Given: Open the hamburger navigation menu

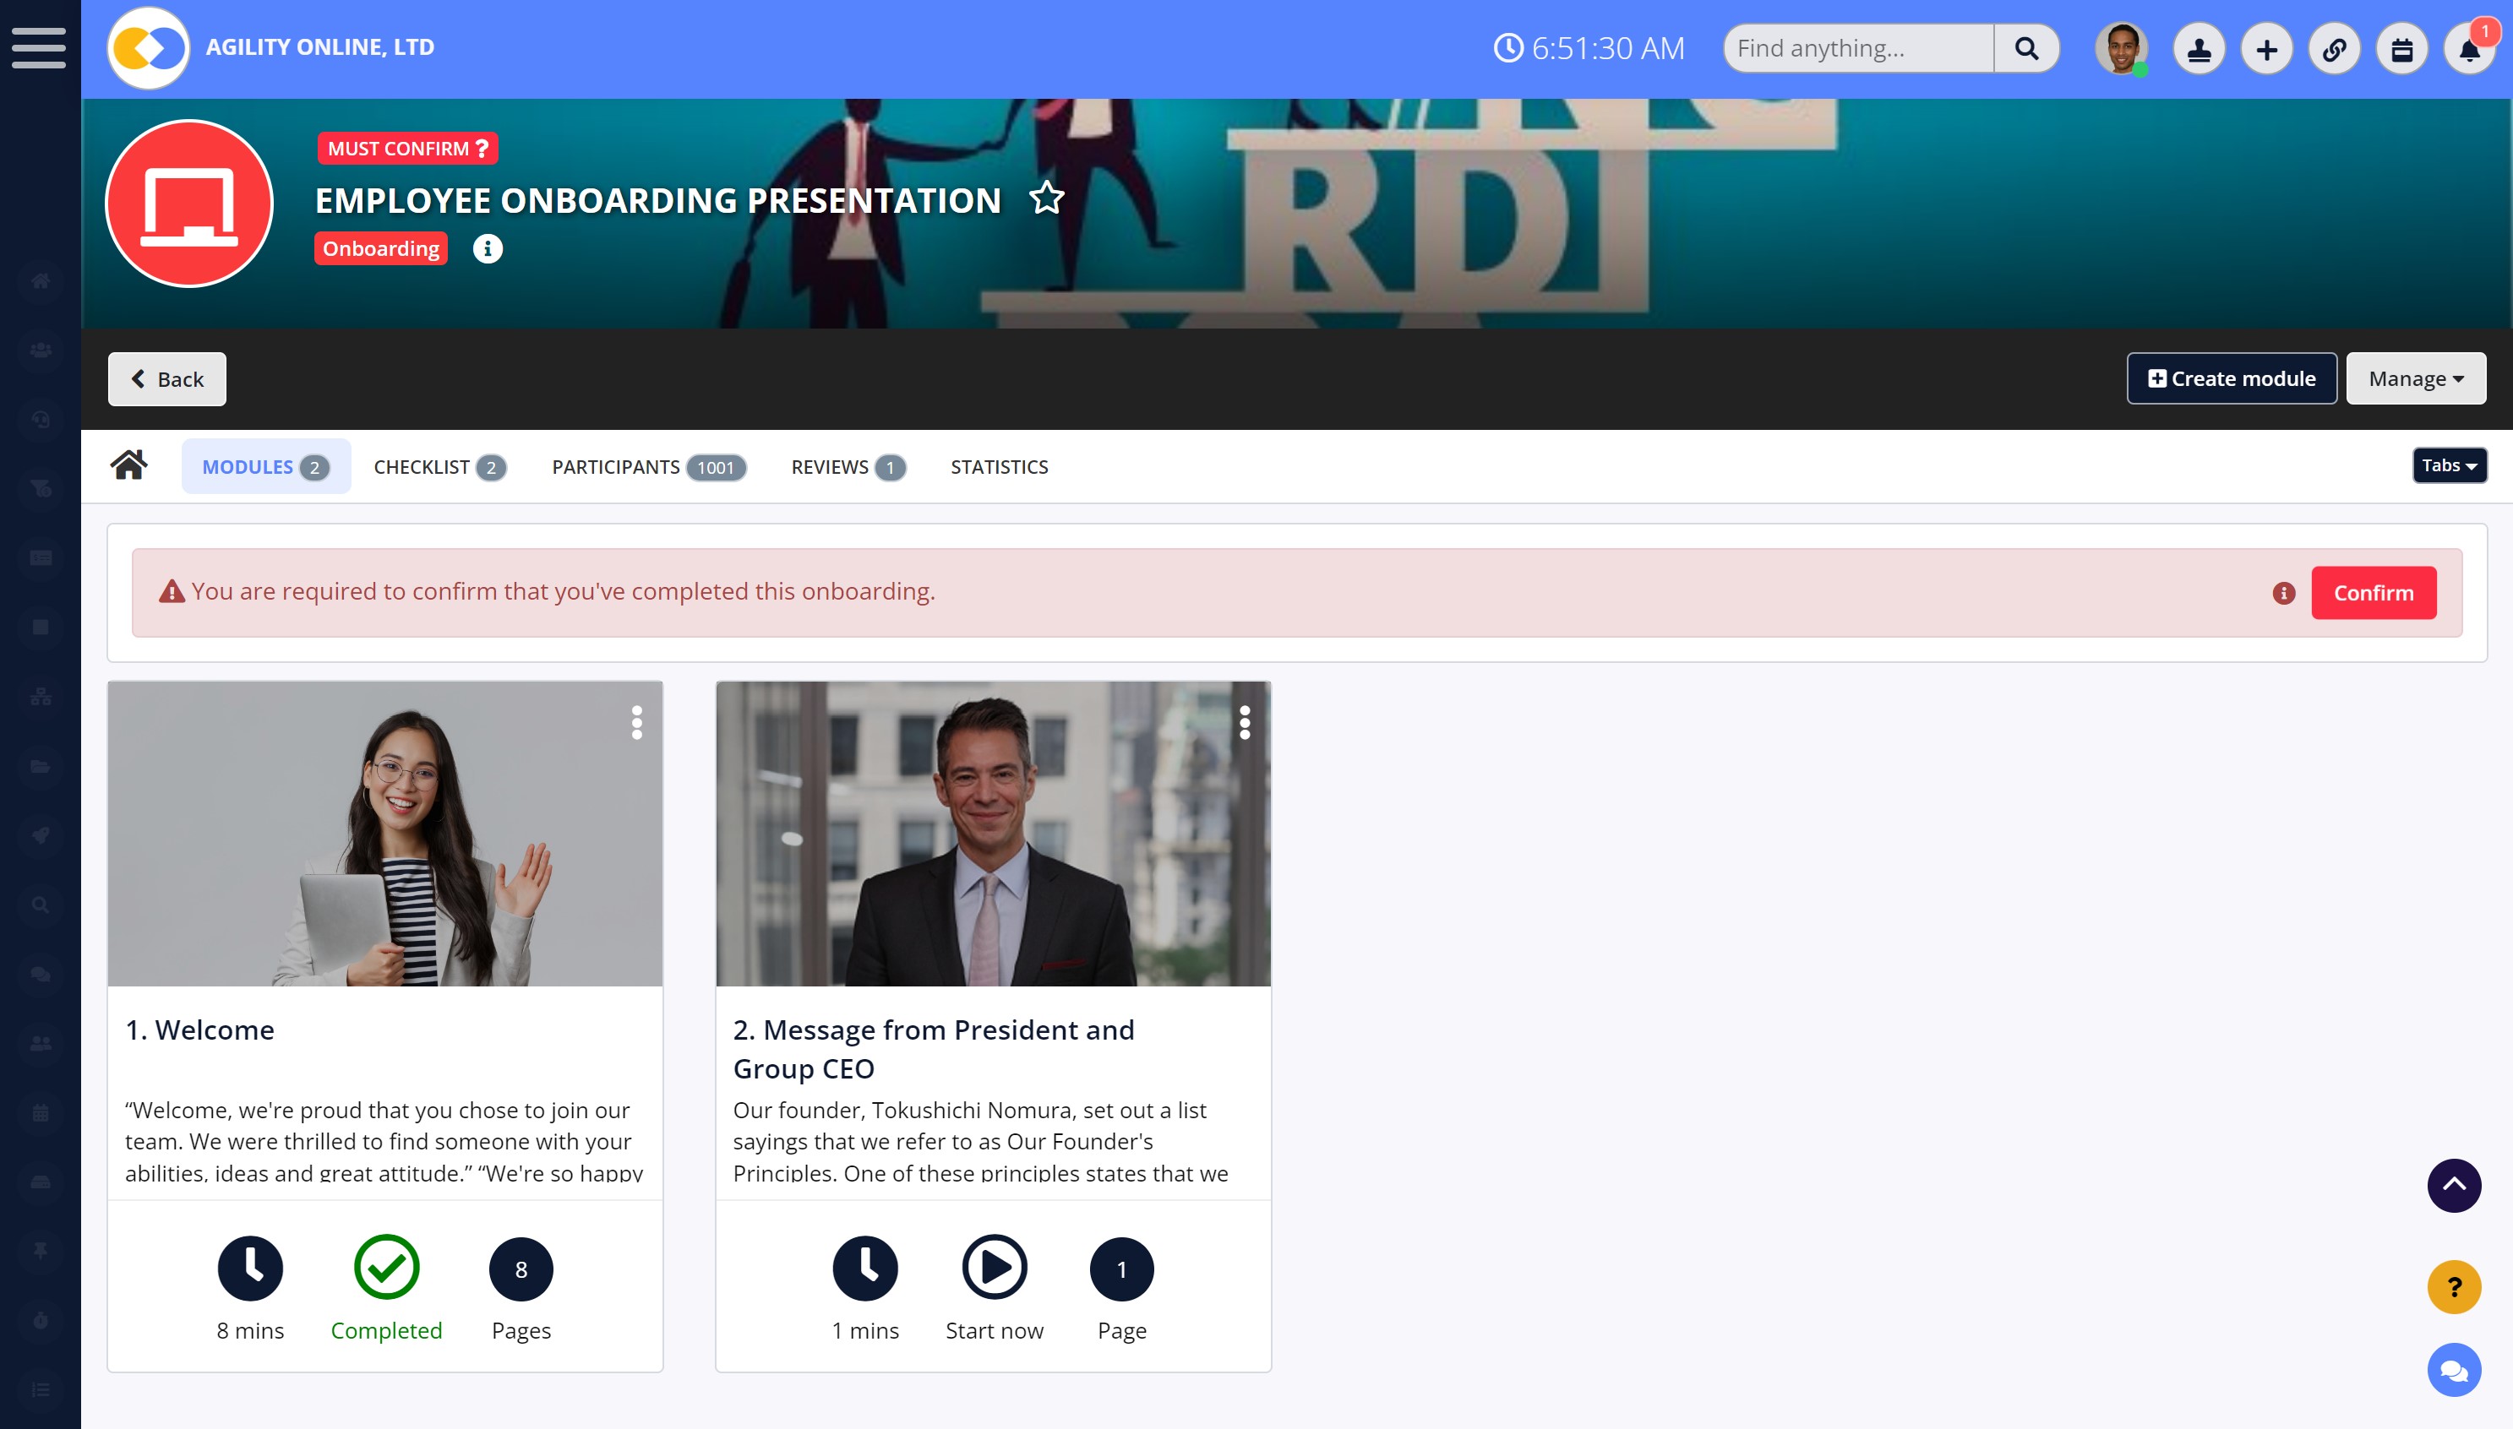Looking at the screenshot, I should point(39,48).
